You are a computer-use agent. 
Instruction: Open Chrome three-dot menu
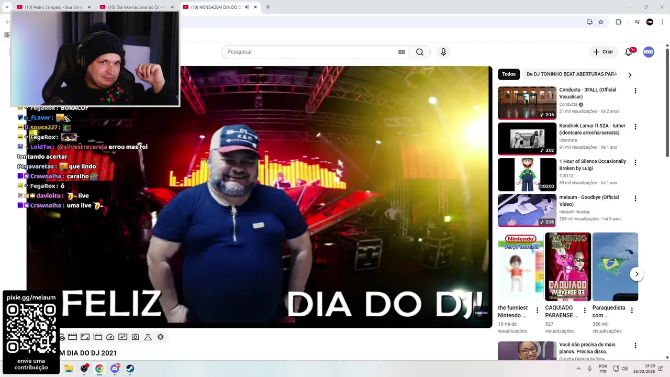662,22
